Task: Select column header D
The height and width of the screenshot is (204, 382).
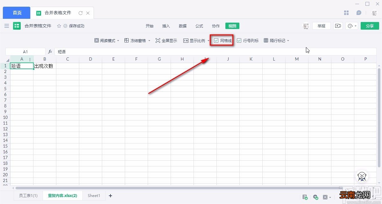Action: coord(90,59)
